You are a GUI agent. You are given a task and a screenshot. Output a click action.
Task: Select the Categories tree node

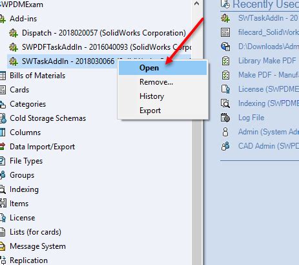click(x=28, y=104)
